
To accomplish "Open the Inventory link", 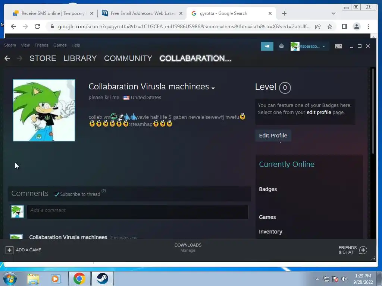I will click(x=270, y=232).
